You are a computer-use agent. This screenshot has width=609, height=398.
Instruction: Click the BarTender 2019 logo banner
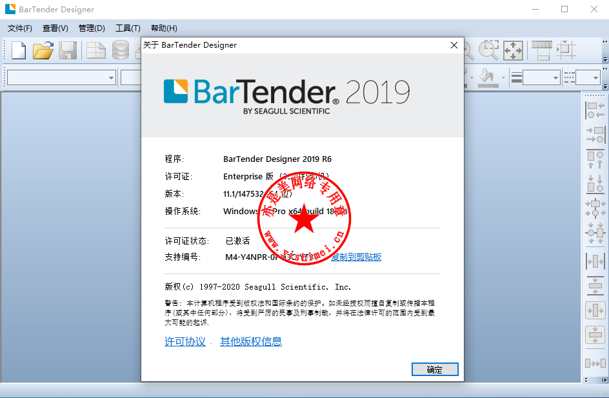click(286, 95)
